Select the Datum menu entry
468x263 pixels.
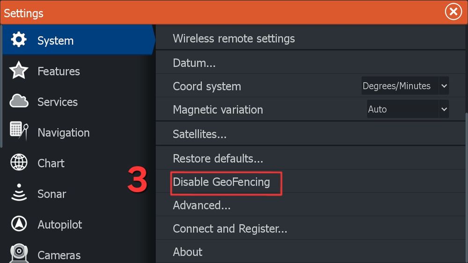194,63
